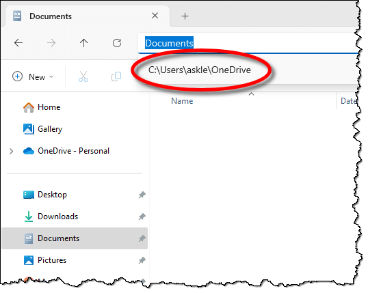Click the Downloads green arrow icon

tap(29, 217)
